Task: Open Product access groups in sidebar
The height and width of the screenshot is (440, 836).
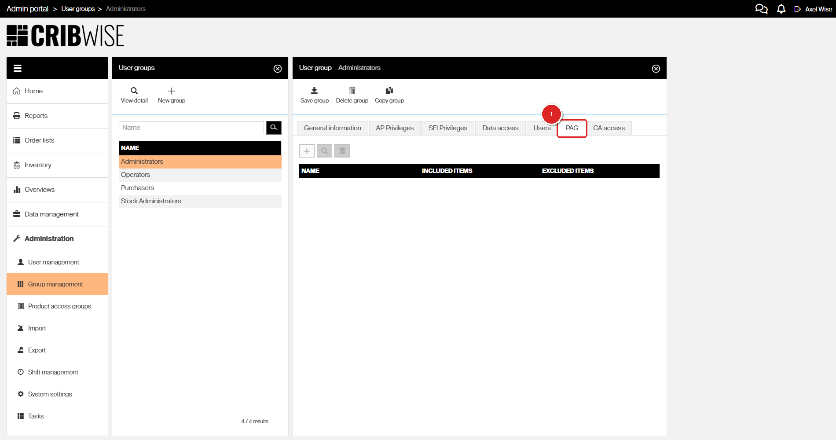Action: coord(59,306)
